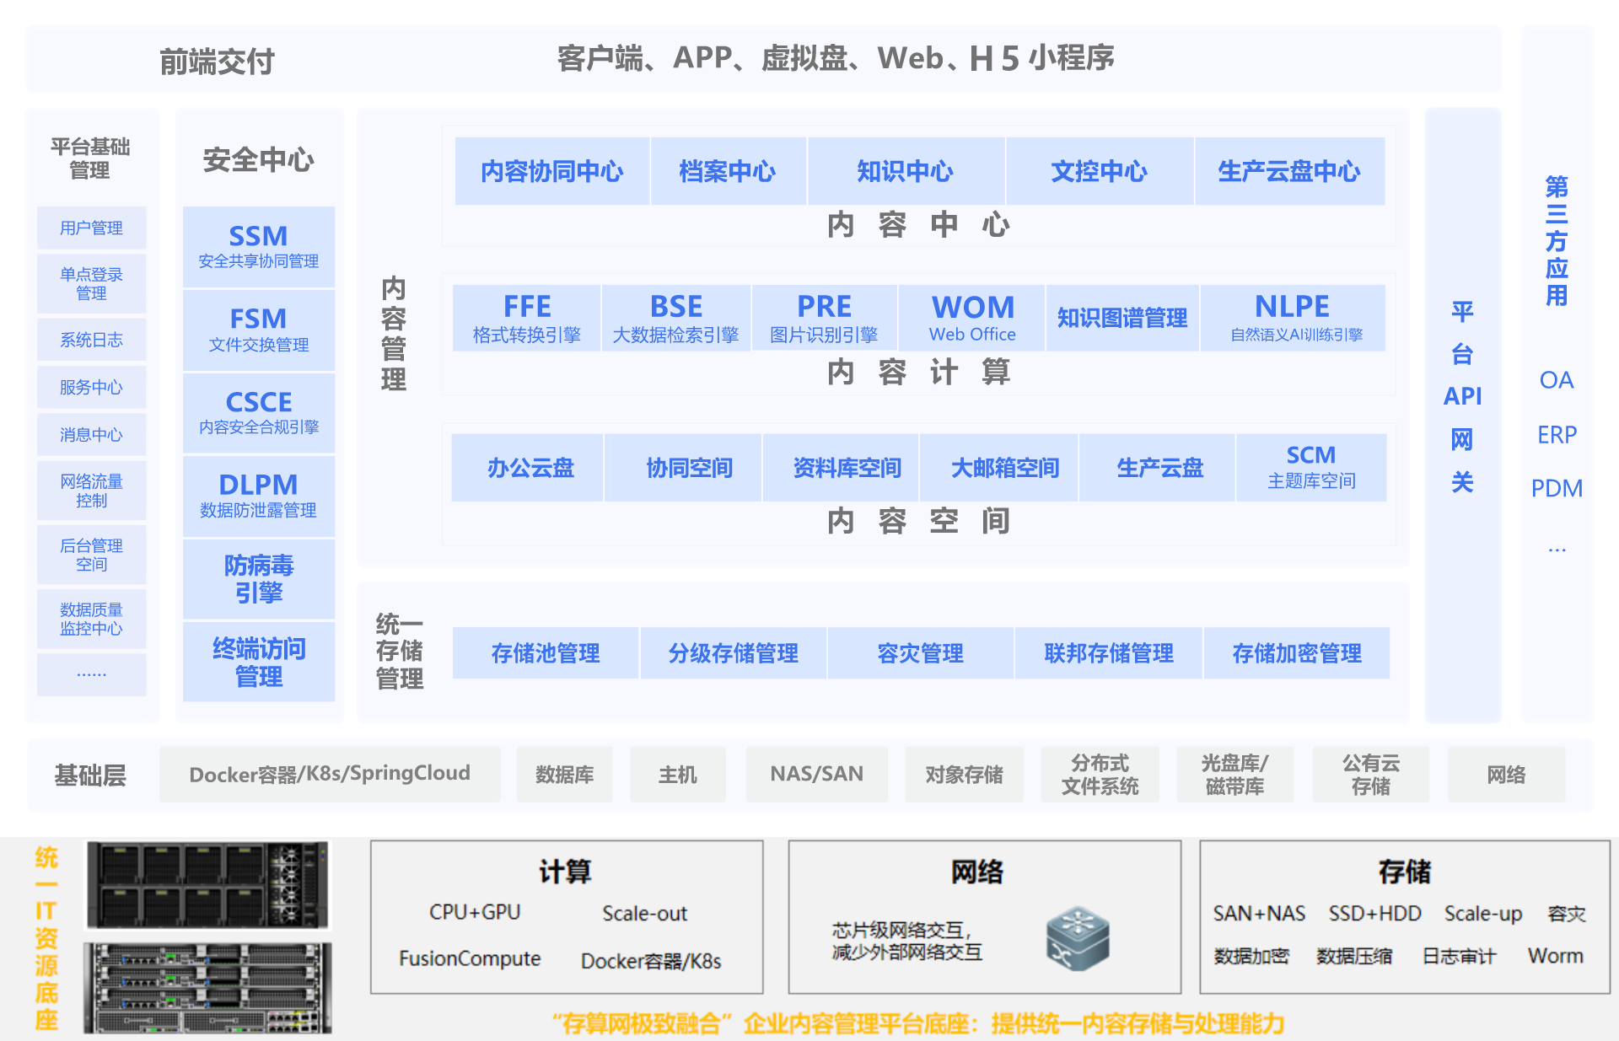The image size is (1619, 1041).
Task: Select the 档案中心 box
Action: 727,171
